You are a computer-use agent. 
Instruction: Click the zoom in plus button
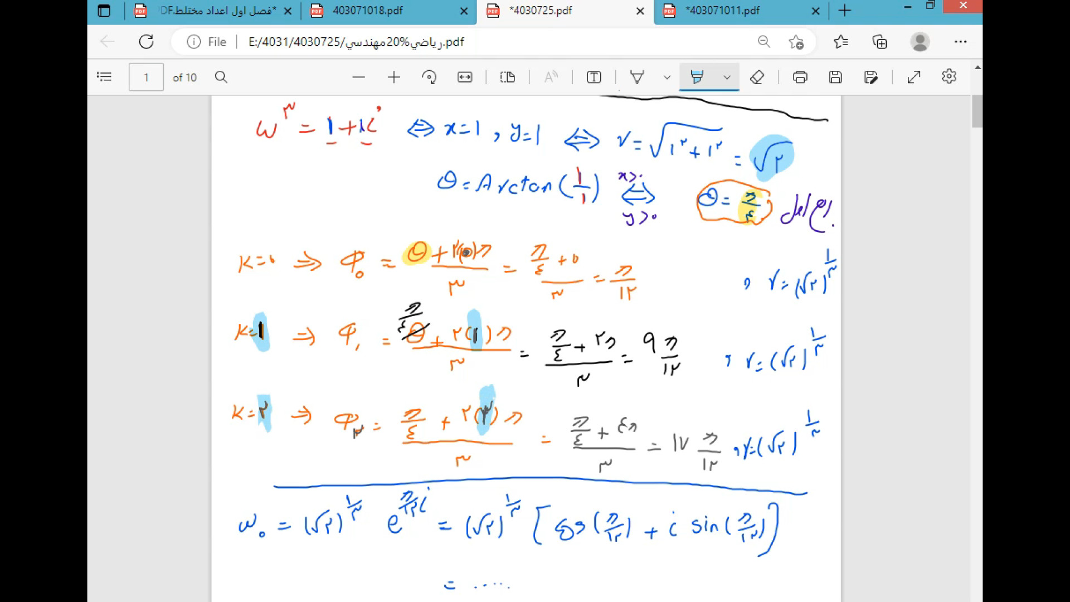[x=394, y=77]
